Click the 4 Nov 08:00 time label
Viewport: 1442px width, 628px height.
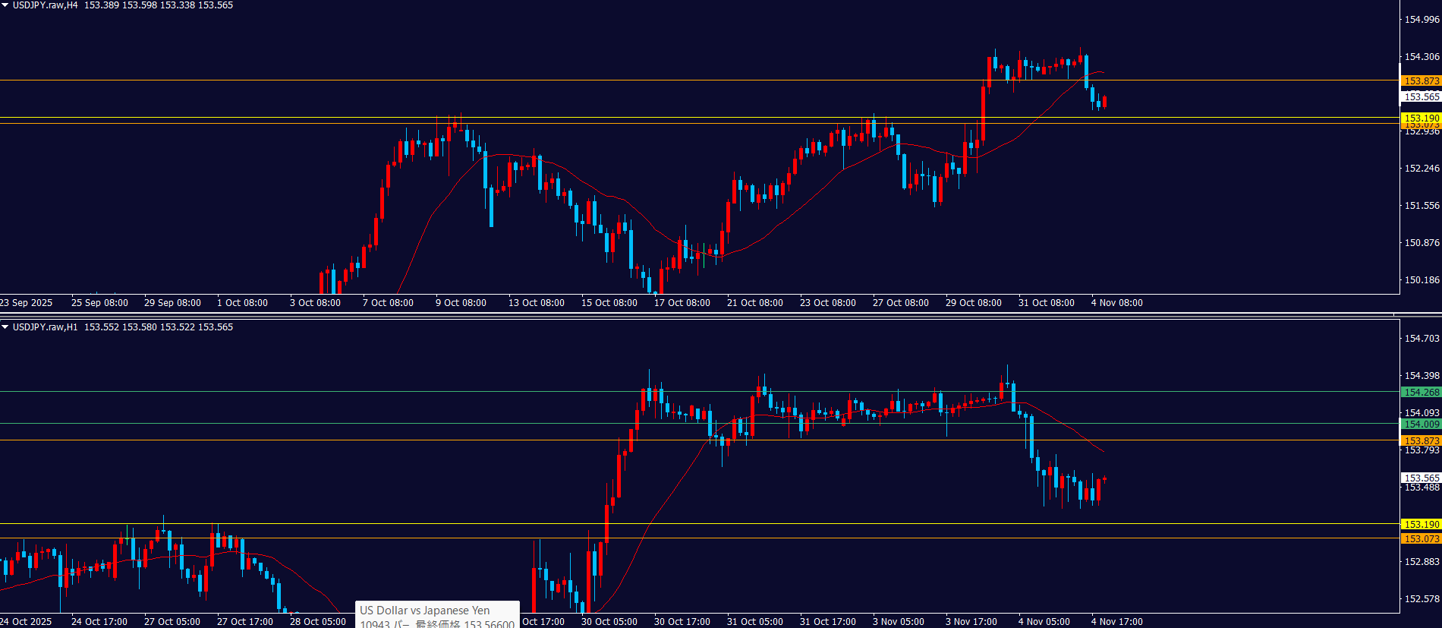point(1116,303)
